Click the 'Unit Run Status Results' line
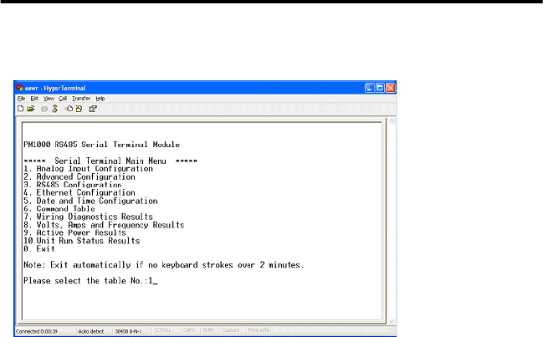The width and height of the screenshot is (543, 337). (x=82, y=241)
